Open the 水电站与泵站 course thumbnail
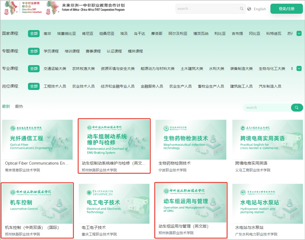This screenshot has width=305, height=240. (x=267, y=204)
